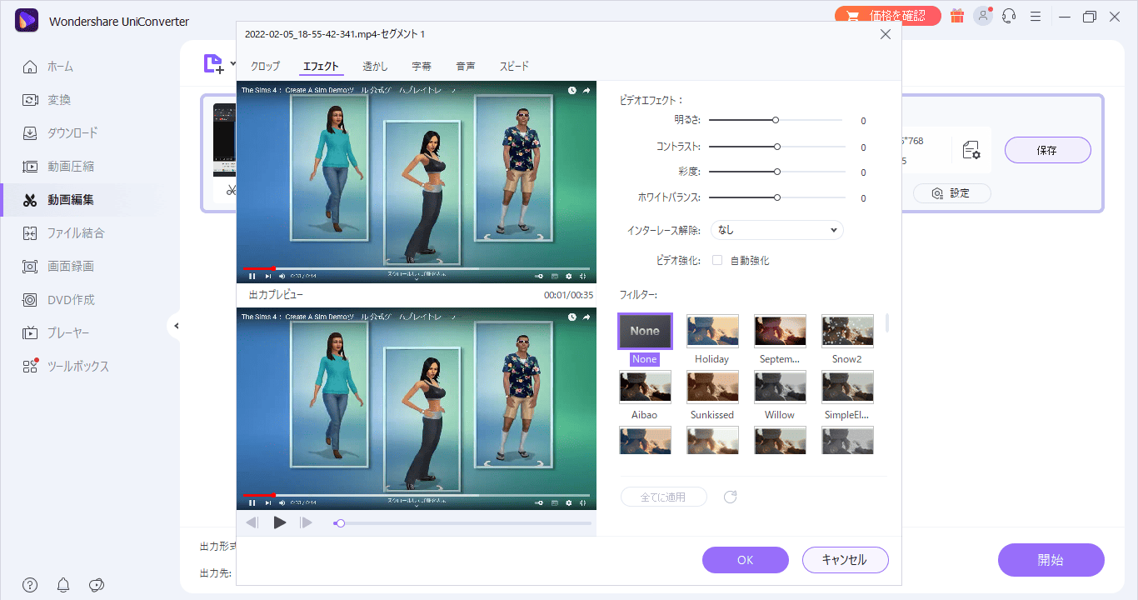Viewport: 1138px width, 600px height.
Task: Open the 変換 converter section
Action: click(x=47, y=100)
